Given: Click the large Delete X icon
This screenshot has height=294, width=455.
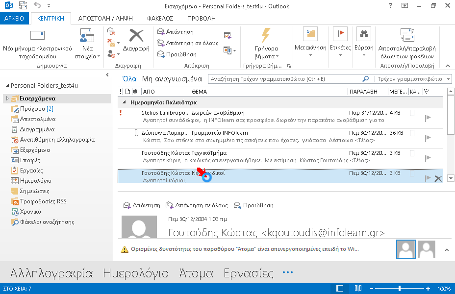Looking at the screenshot, I should (x=136, y=35).
